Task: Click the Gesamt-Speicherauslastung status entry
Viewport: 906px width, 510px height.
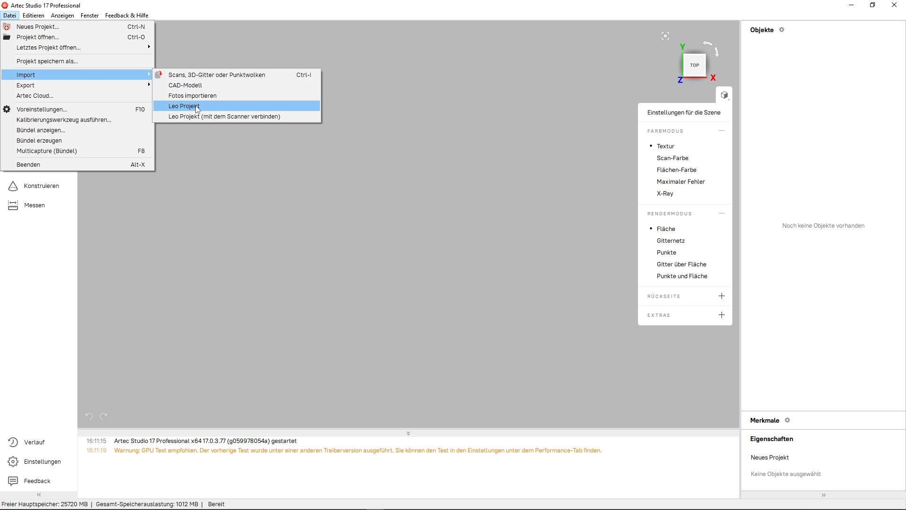Action: (x=147, y=504)
